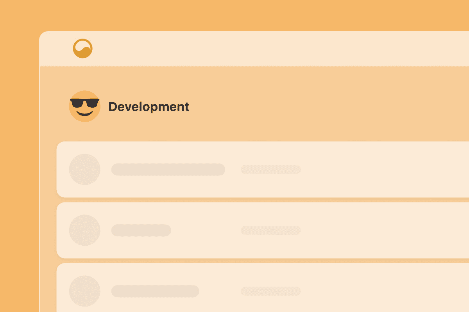Select the first row's avatar placeholder

click(84, 169)
